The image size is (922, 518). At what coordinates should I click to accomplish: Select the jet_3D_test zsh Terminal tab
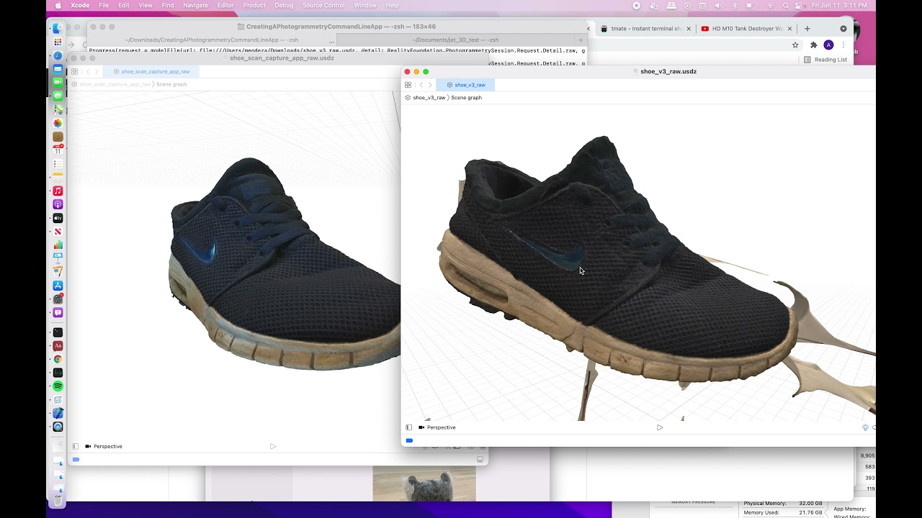(455, 40)
